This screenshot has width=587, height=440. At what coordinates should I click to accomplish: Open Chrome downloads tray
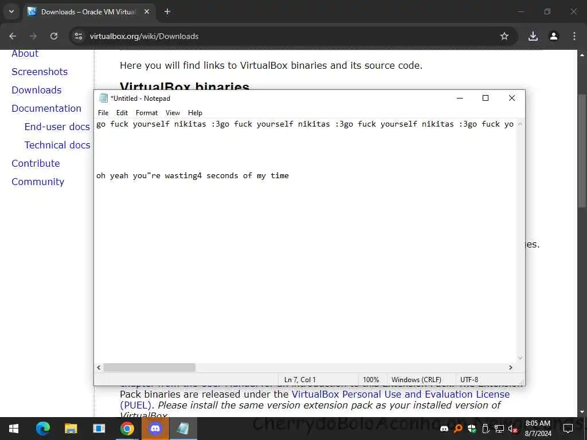tap(533, 36)
